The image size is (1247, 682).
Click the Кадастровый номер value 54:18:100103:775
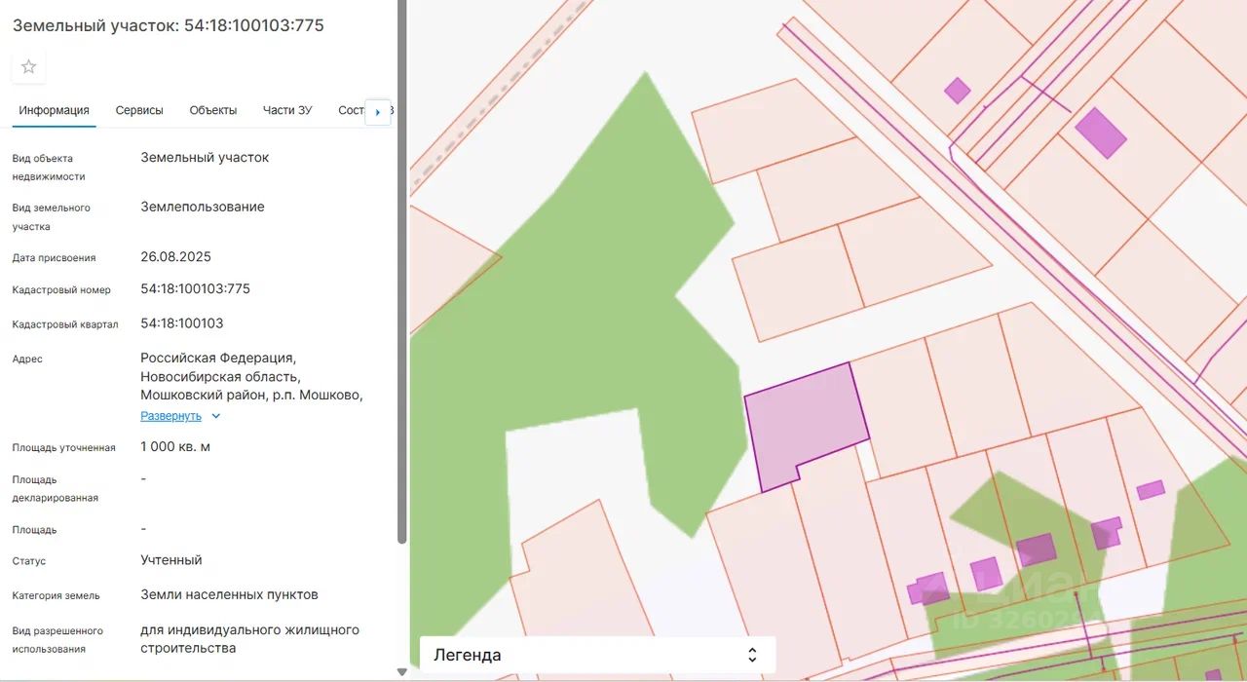click(x=195, y=289)
